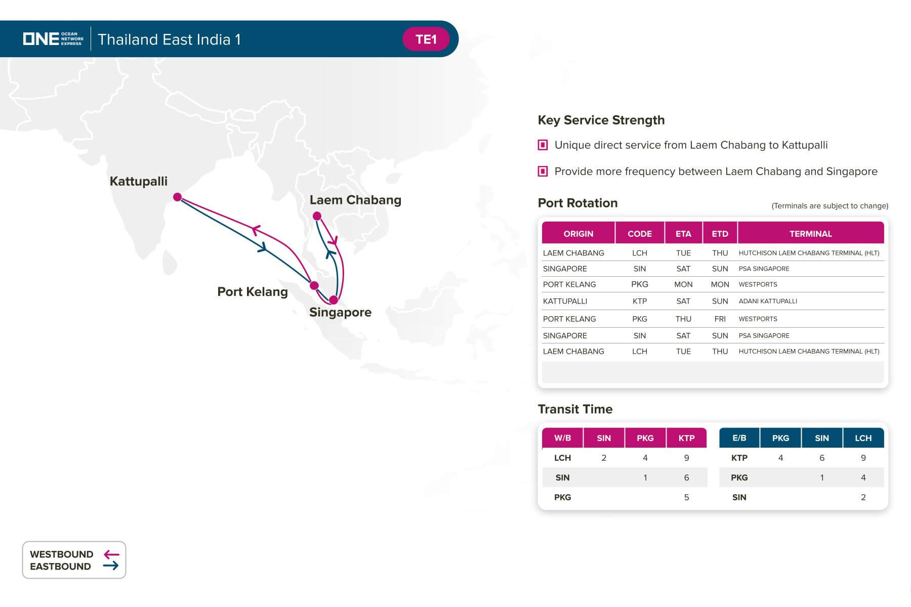The image size is (911, 607).
Task: Click the Singapore port marker on map
Action: 333,300
